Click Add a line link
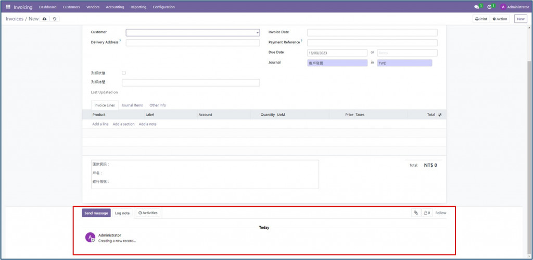Screen dimensions: 533x260 [x=100, y=124]
